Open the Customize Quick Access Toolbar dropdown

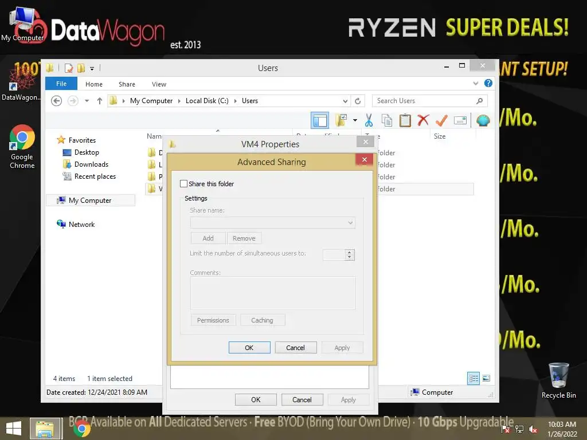point(92,69)
